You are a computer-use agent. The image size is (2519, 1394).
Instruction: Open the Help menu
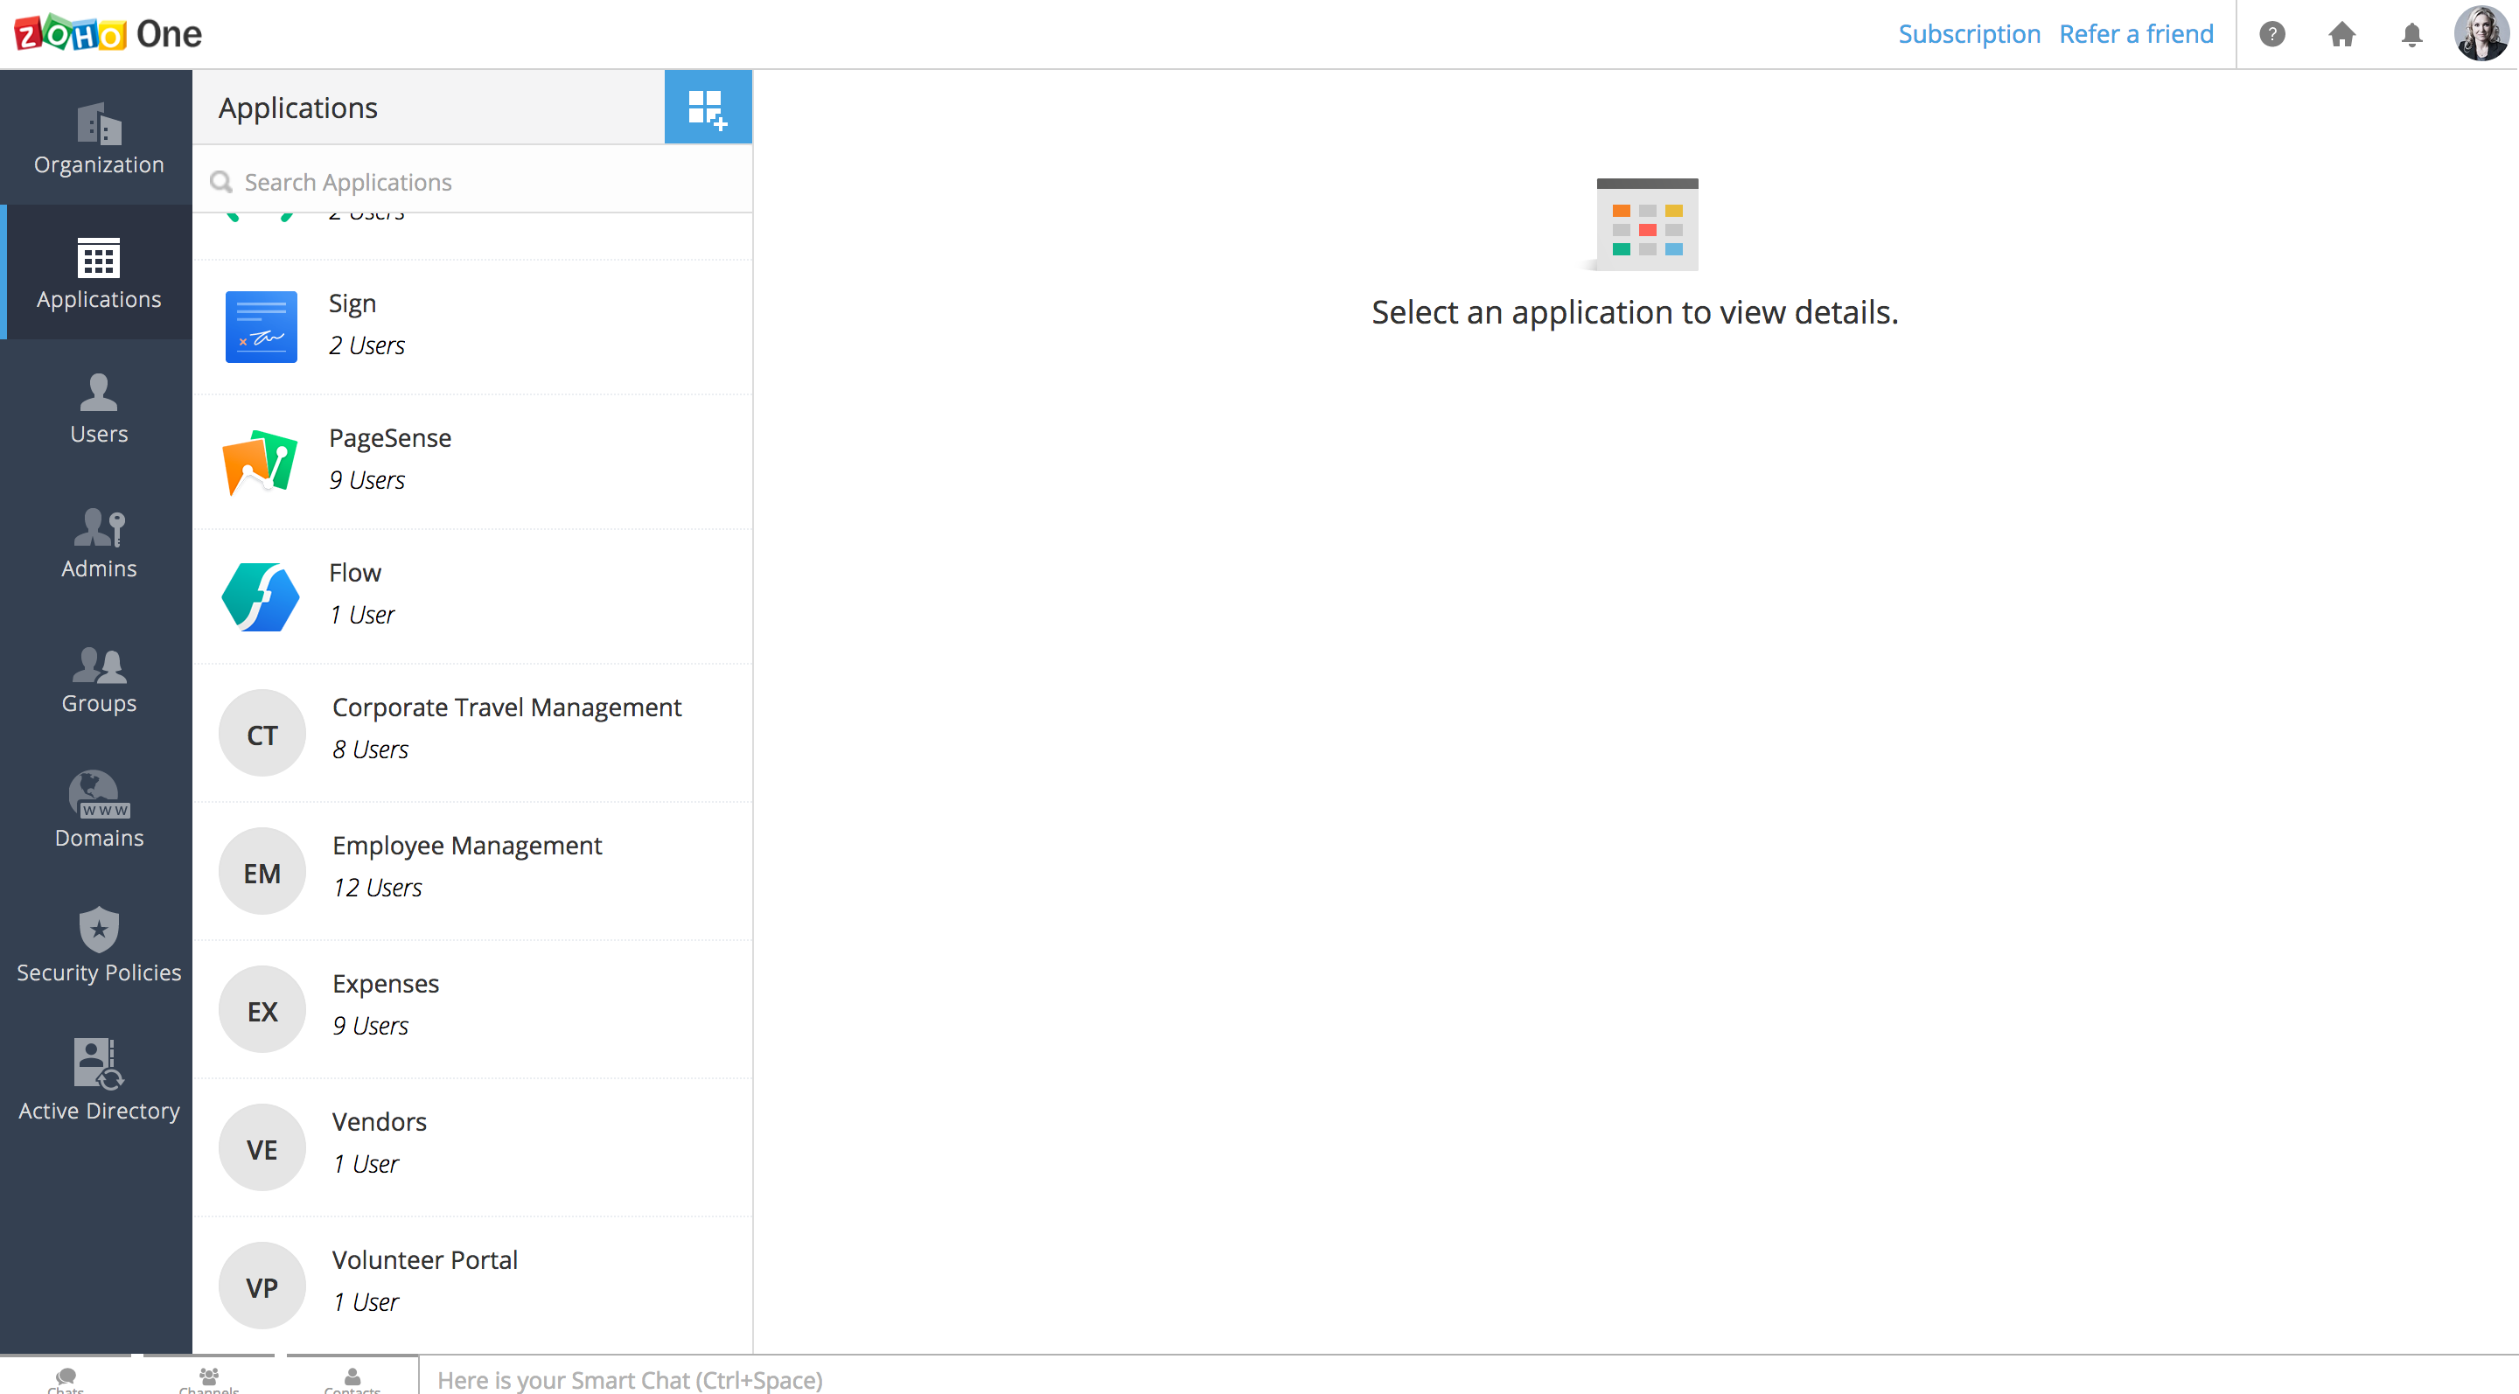tap(2272, 33)
